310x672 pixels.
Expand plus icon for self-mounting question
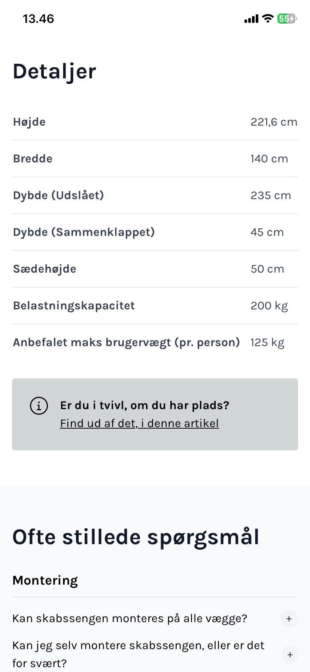click(290, 655)
